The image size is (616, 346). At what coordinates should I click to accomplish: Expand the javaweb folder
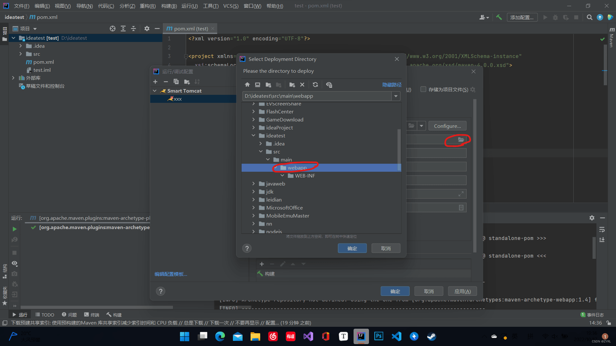coord(253,184)
